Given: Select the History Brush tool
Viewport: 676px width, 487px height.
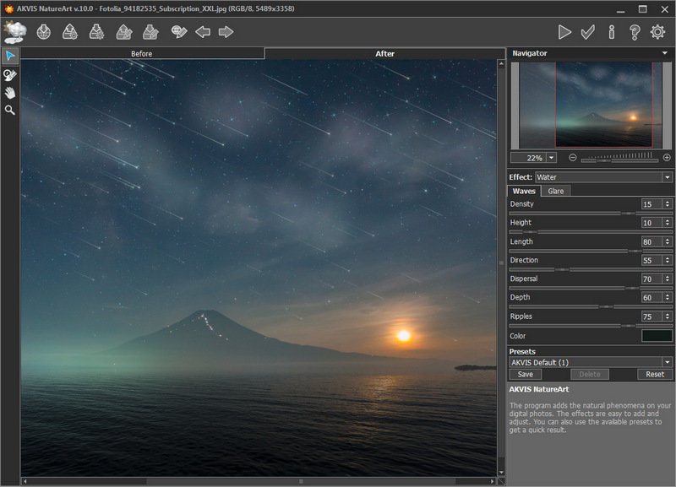Looking at the screenshot, I should [x=10, y=74].
